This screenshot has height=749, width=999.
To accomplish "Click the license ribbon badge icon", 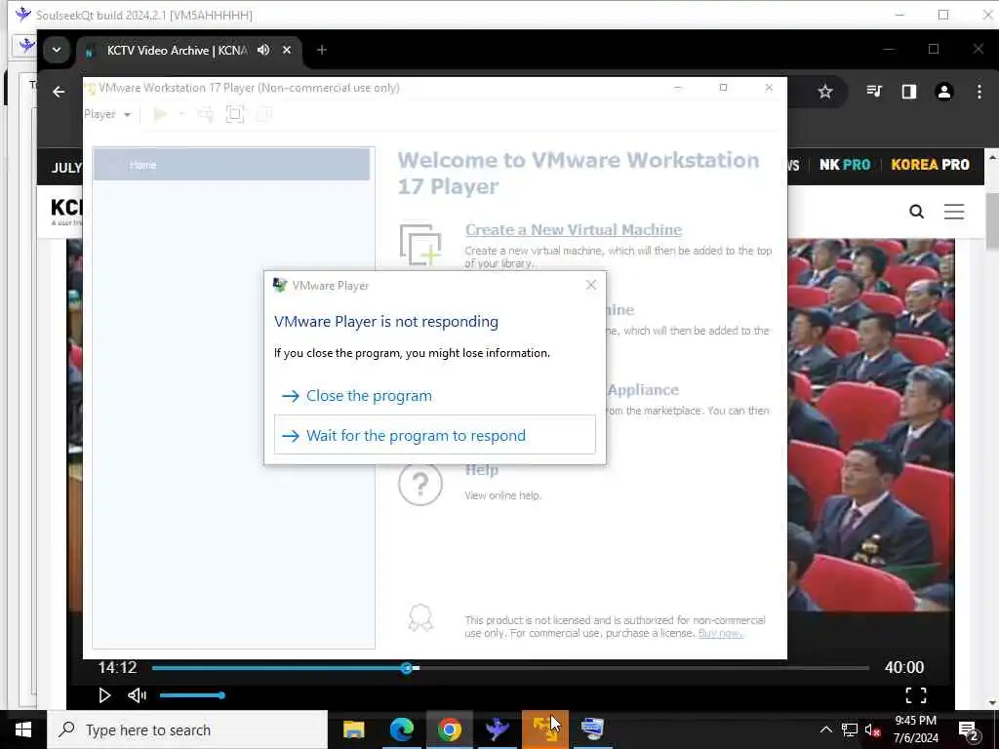I will click(x=420, y=617).
